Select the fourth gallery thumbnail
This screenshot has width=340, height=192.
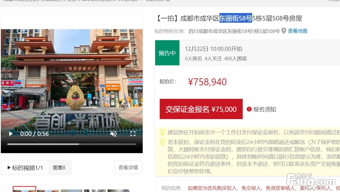pyautogui.click(x=95, y=190)
